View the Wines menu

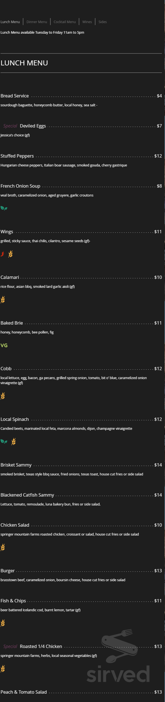coord(87,21)
